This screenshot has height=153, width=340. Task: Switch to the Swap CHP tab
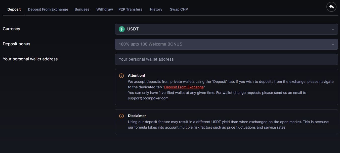pyautogui.click(x=179, y=9)
